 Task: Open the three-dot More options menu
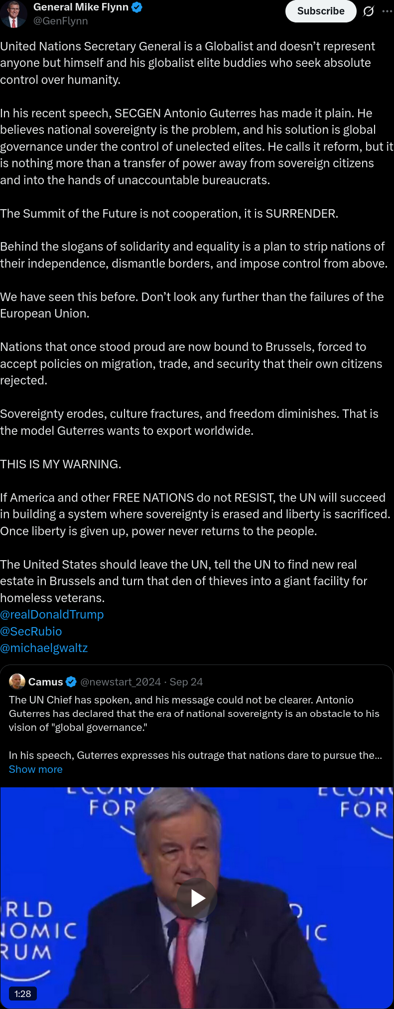[387, 11]
